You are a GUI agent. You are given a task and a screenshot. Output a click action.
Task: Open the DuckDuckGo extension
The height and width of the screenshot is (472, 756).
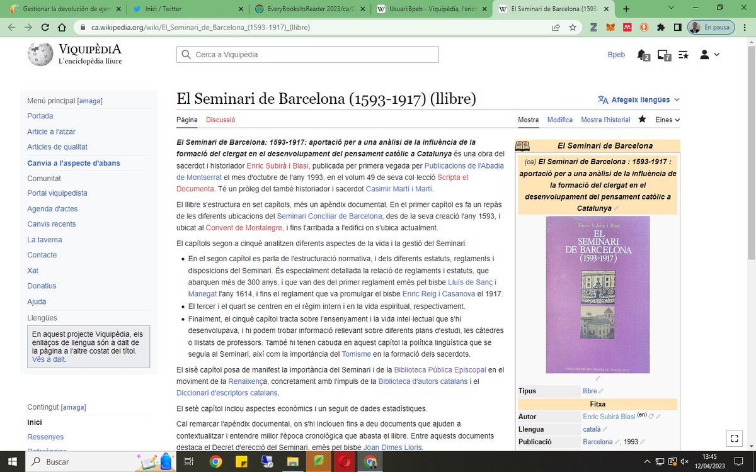click(x=644, y=28)
